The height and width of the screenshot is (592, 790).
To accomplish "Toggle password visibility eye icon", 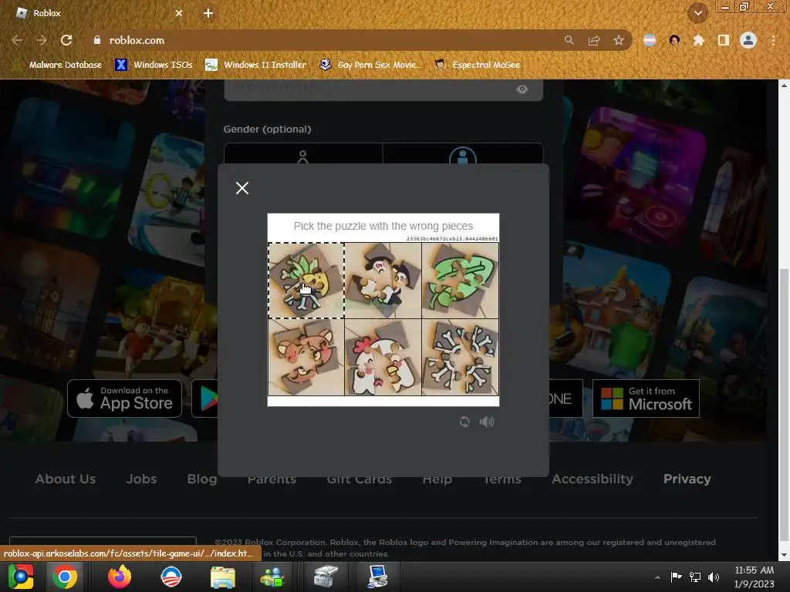I will coord(522,89).
